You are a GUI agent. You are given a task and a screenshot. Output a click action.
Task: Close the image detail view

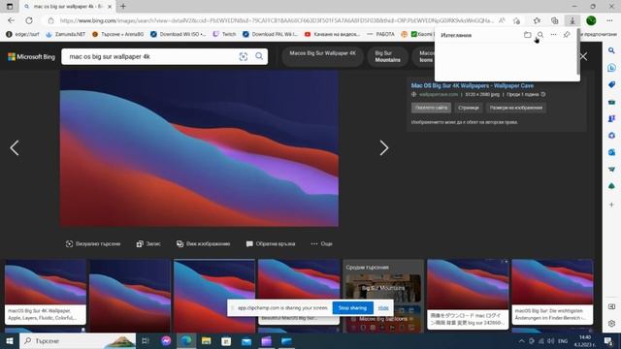coord(583,56)
